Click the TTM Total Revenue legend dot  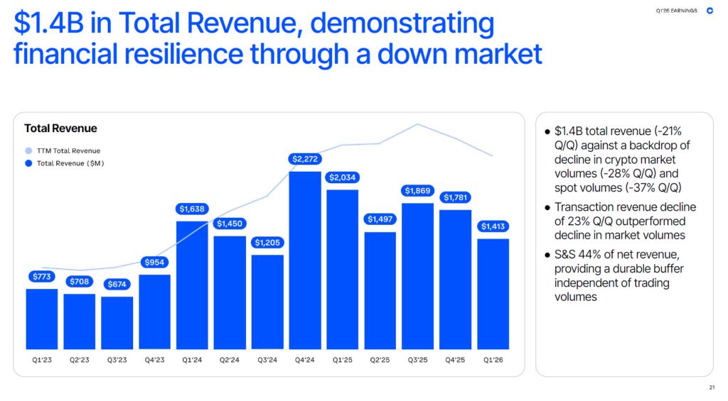point(28,150)
